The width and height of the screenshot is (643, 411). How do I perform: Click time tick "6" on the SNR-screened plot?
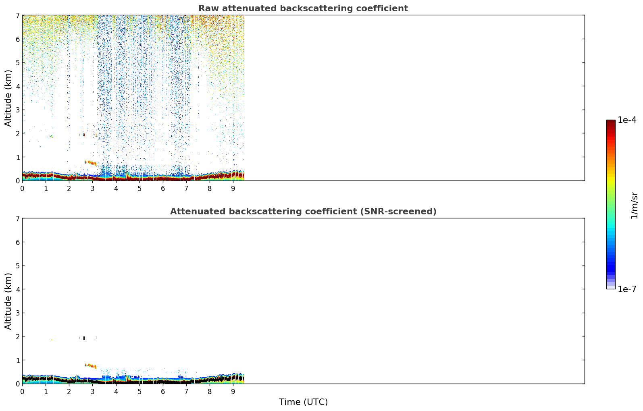163,391
